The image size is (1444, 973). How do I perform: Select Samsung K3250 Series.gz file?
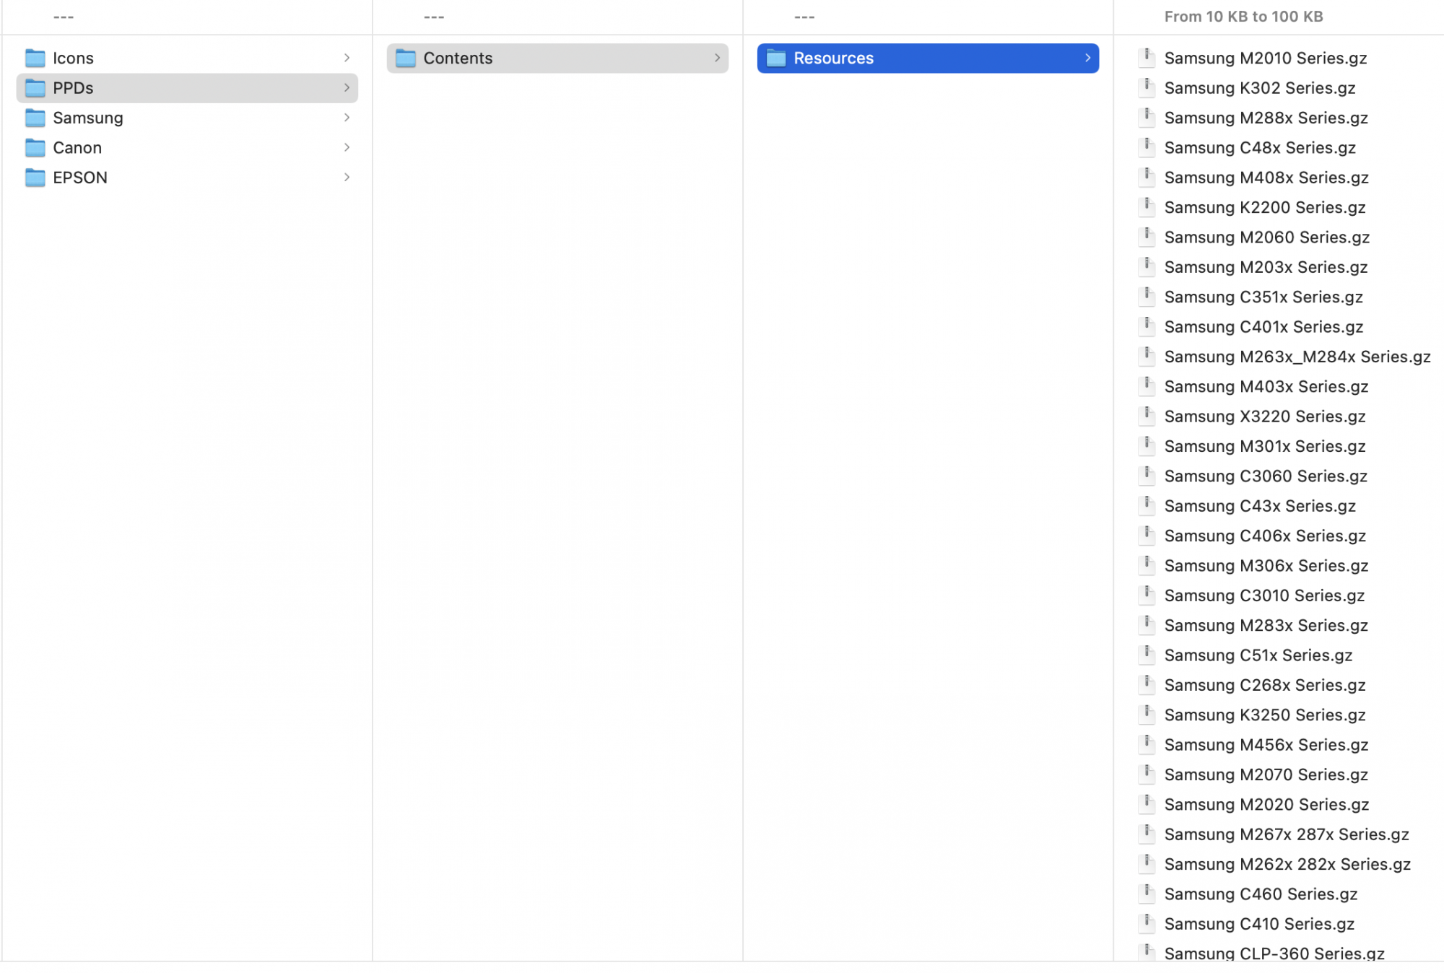point(1264,715)
